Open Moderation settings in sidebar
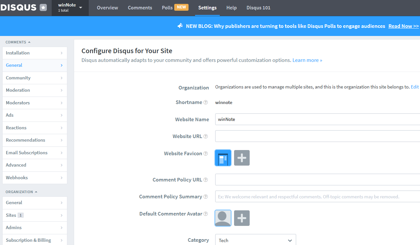 (x=35, y=90)
